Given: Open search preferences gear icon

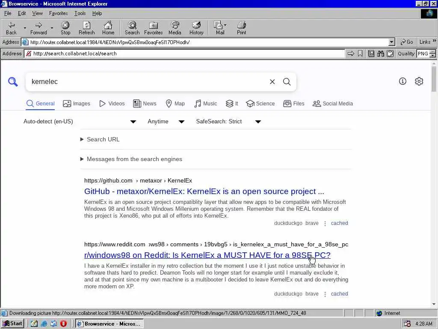Looking at the screenshot, I should (x=419, y=81).
